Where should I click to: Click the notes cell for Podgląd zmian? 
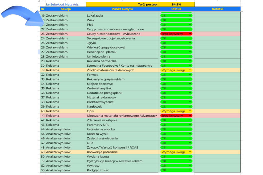[217, 170]
